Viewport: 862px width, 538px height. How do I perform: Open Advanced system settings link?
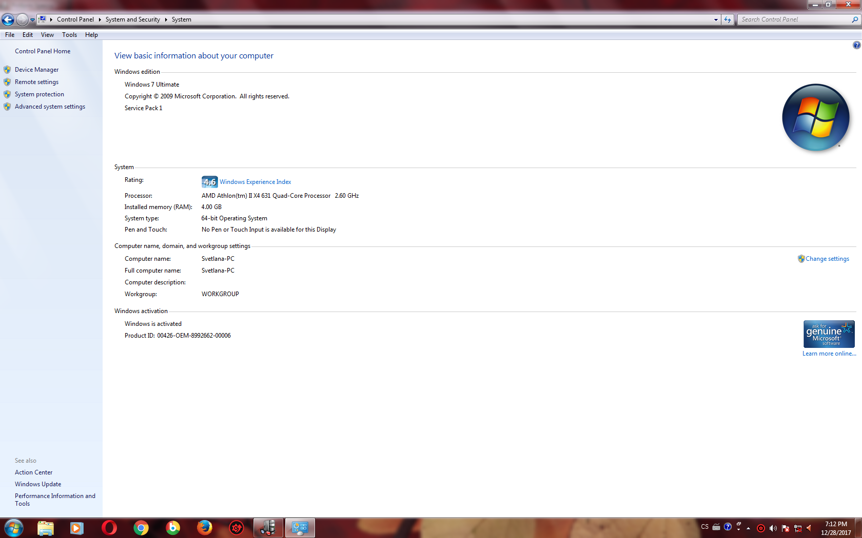coord(50,107)
